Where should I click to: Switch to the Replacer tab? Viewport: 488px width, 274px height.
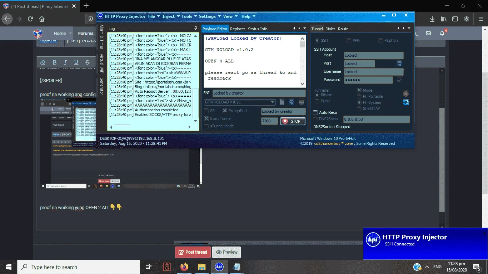pos(238,29)
